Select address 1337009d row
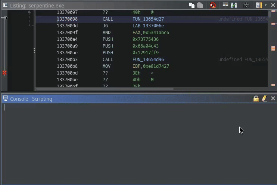Image resolution: width=277 pixels, height=185 pixels. 67,26
